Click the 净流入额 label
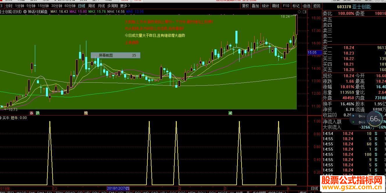 coord(332,122)
